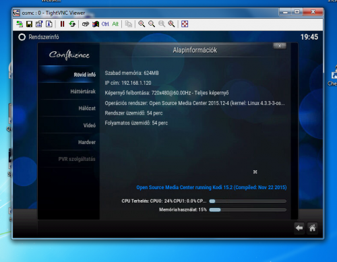The width and height of the screenshot is (337, 262).
Task: Toggle the Alt key button
Action: [x=115, y=24]
